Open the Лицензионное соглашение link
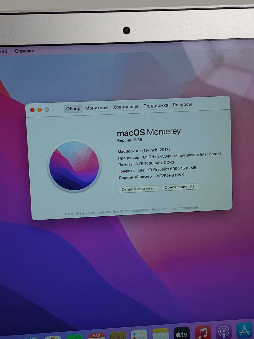The image size is (254, 339). pos(175,208)
